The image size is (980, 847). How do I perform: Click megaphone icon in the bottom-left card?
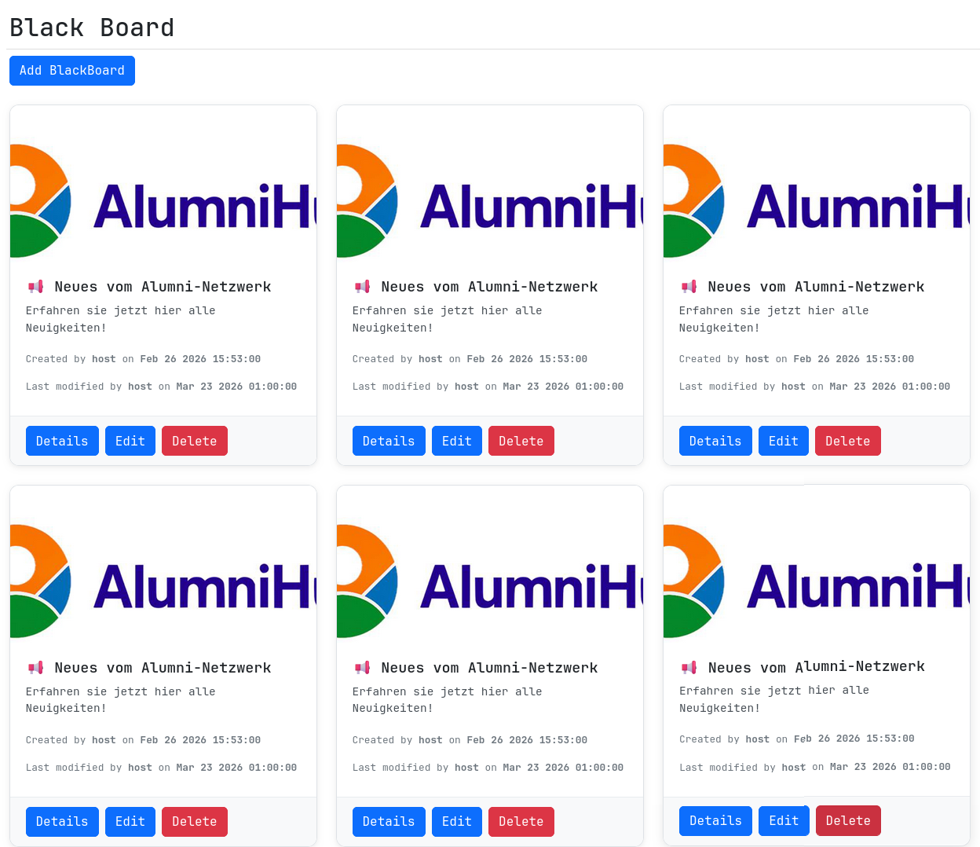35,668
